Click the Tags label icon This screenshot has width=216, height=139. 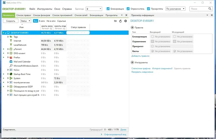click(x=11, y=37)
